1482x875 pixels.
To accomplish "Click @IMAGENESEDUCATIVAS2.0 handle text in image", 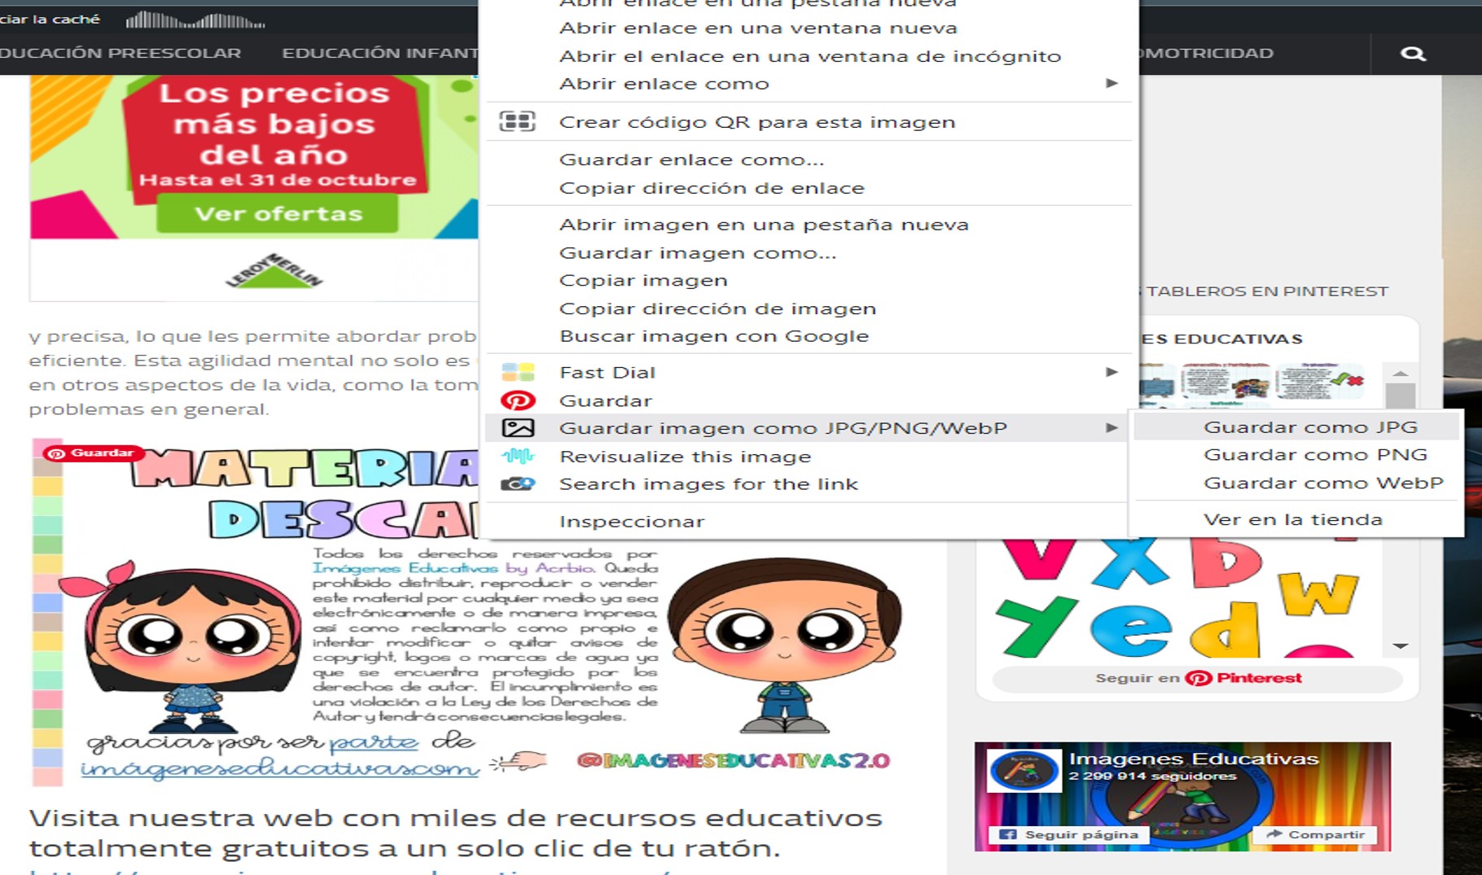I will pos(734,761).
